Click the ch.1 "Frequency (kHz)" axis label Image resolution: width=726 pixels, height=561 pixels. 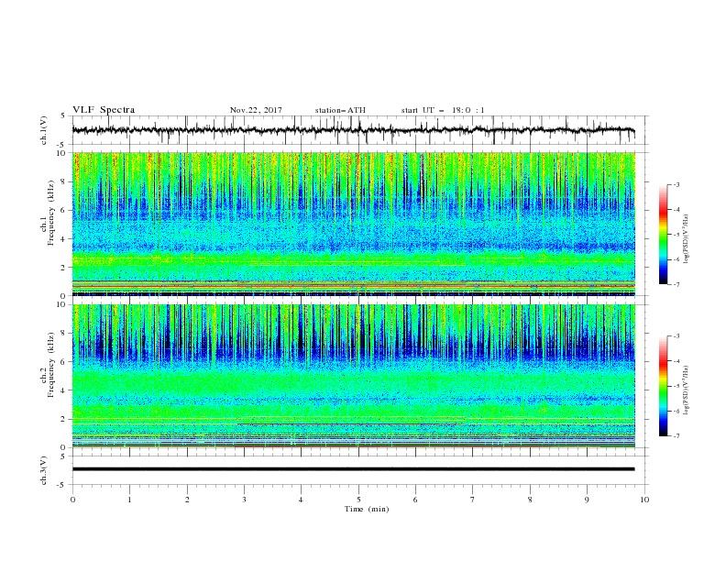(x=51, y=214)
